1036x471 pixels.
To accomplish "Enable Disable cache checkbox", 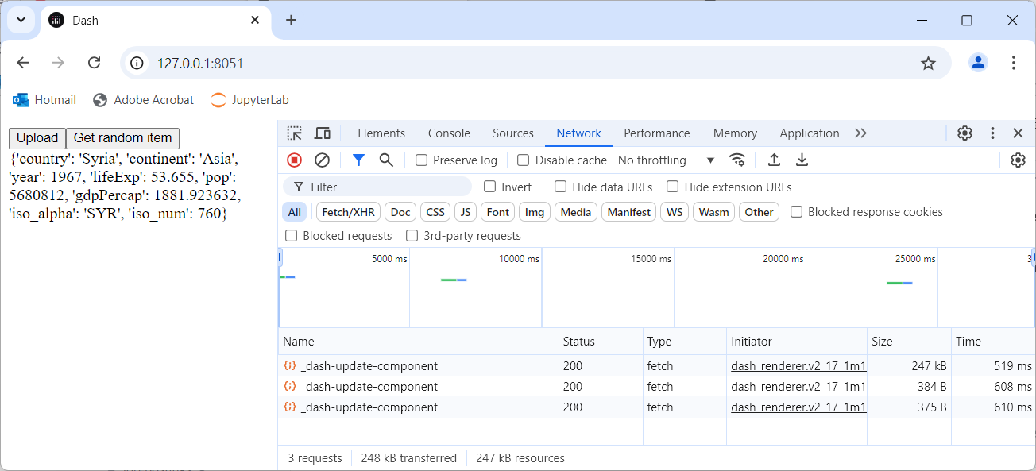I will point(523,160).
